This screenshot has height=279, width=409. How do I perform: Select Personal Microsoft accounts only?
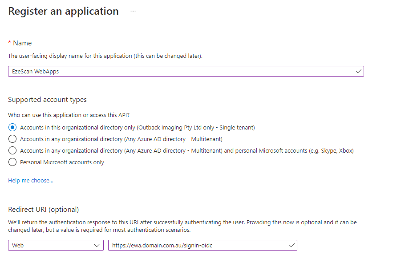pos(12,162)
